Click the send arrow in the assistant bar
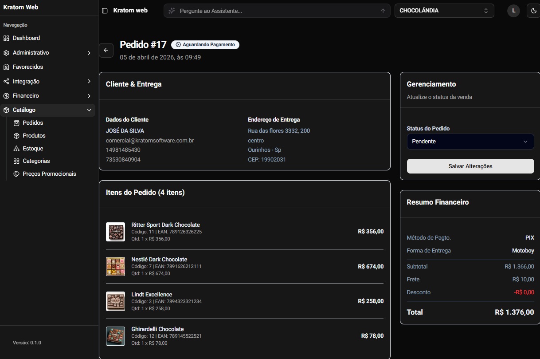 click(x=383, y=11)
